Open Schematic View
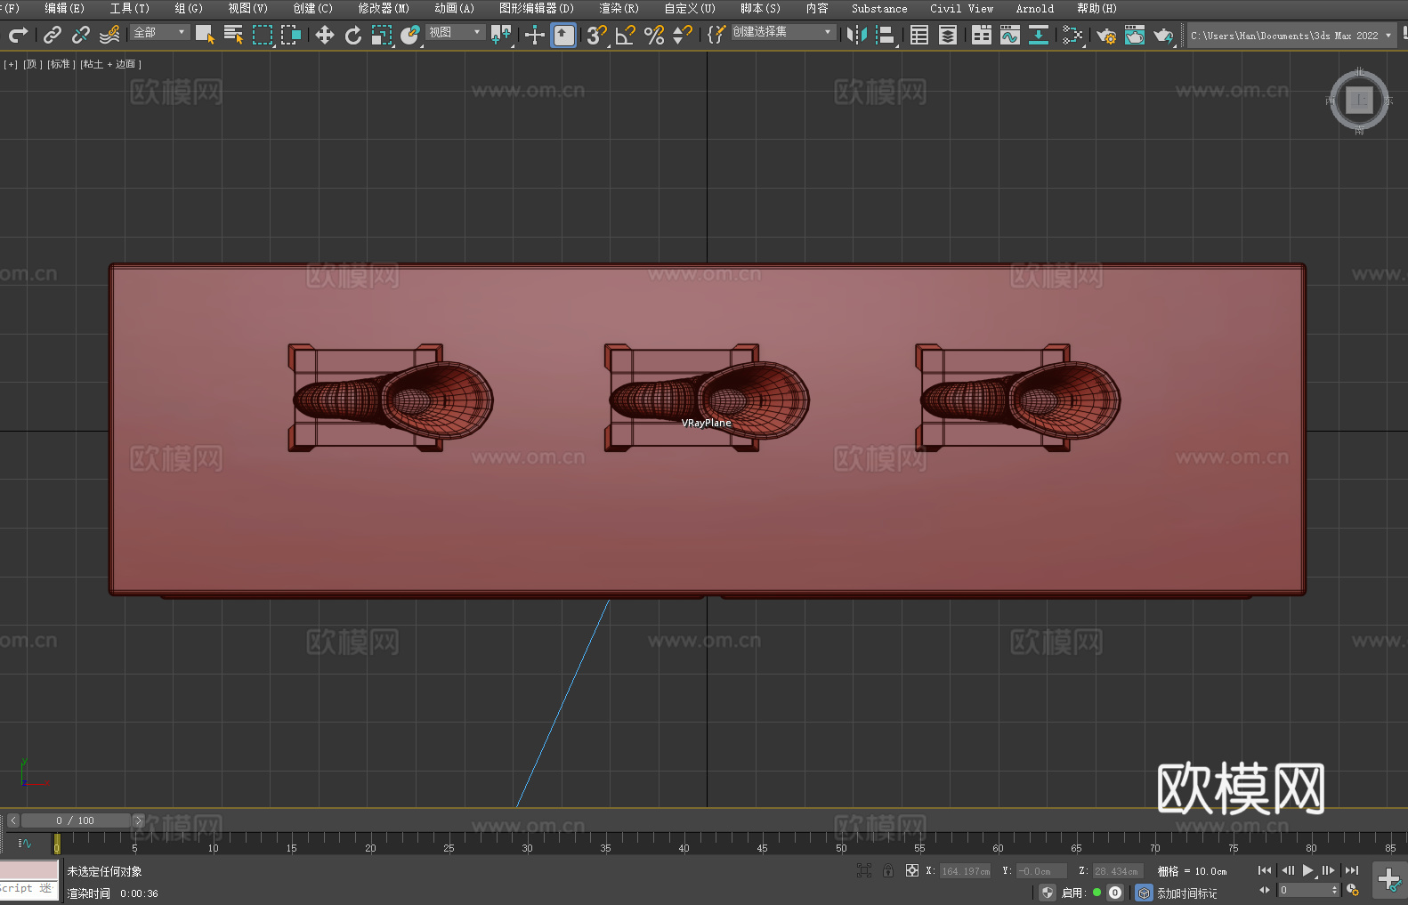The image size is (1408, 905). click(1072, 35)
